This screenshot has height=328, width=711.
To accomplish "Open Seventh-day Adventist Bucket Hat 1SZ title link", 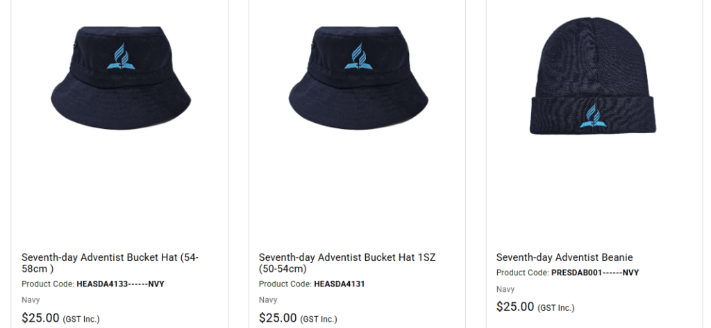I will [347, 263].
